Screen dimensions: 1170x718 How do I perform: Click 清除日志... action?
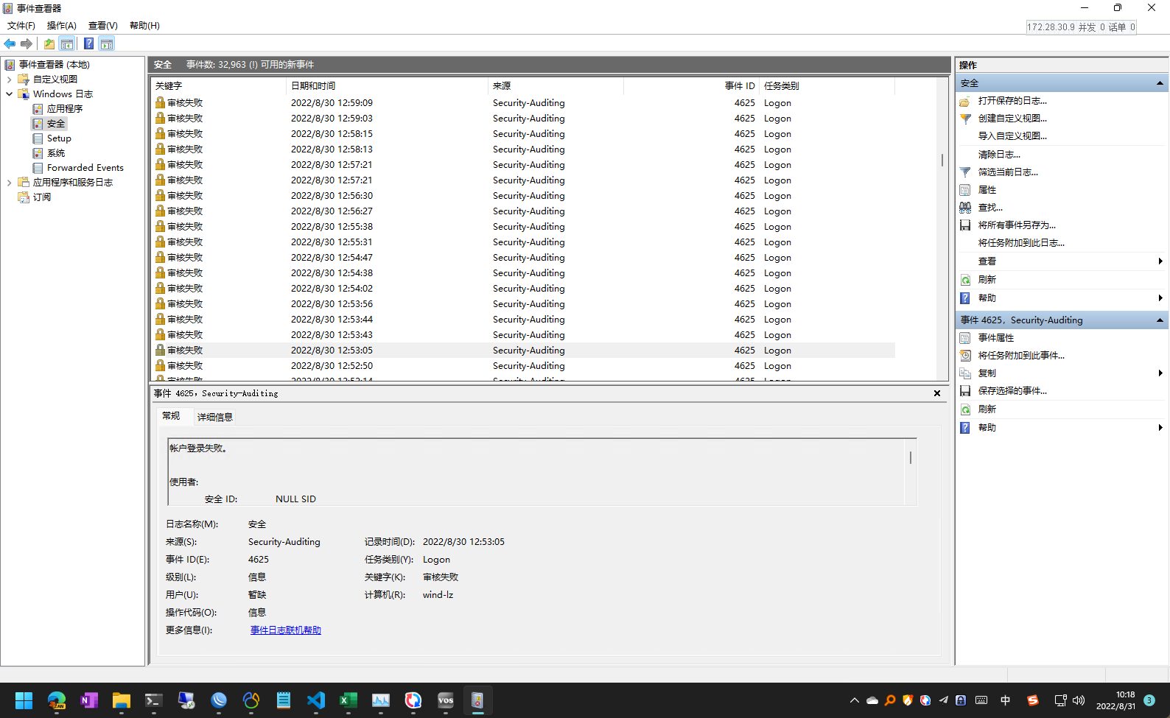tap(999, 155)
